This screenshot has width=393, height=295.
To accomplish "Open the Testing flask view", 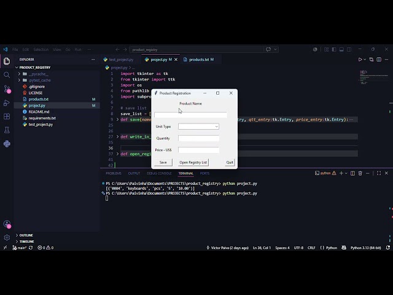I will 7,130.
